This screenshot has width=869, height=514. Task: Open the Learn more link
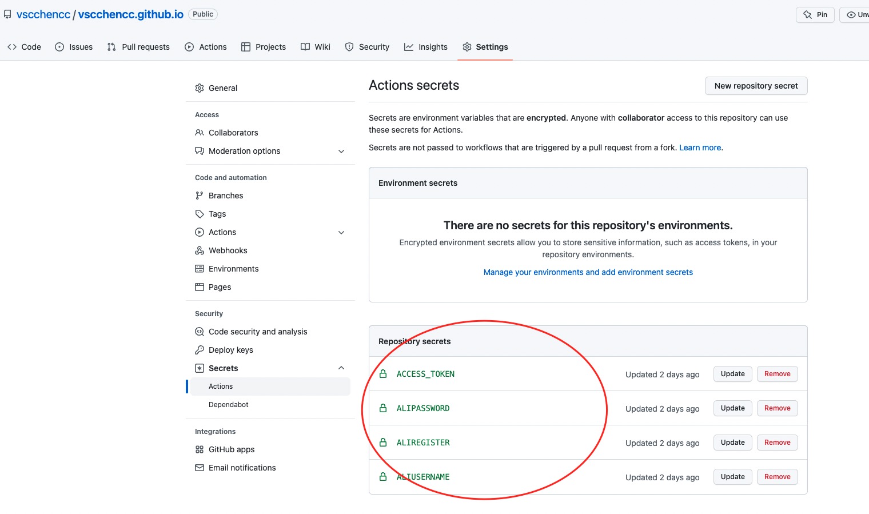point(700,147)
